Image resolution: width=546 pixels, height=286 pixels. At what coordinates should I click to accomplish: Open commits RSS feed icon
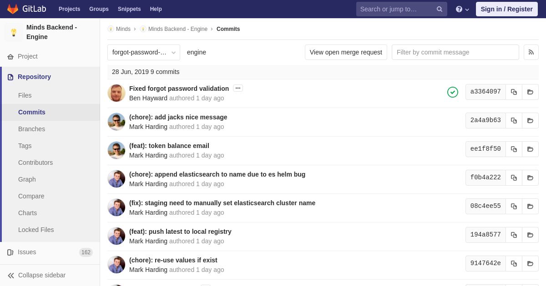531,52
